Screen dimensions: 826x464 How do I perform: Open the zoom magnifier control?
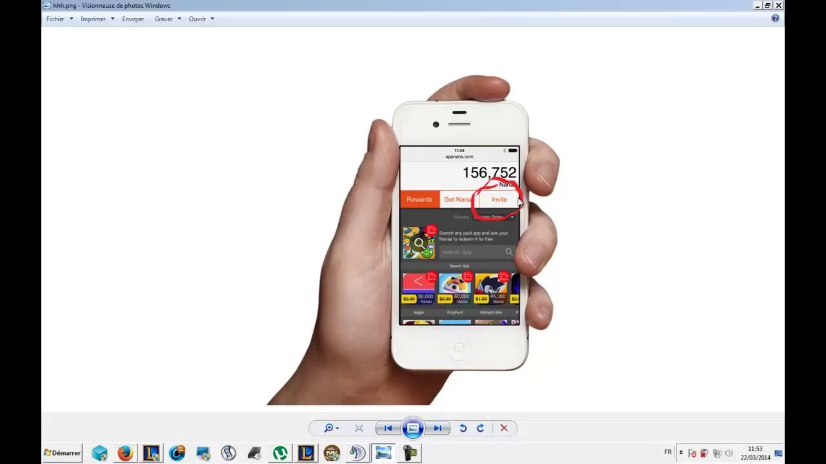pyautogui.click(x=331, y=428)
